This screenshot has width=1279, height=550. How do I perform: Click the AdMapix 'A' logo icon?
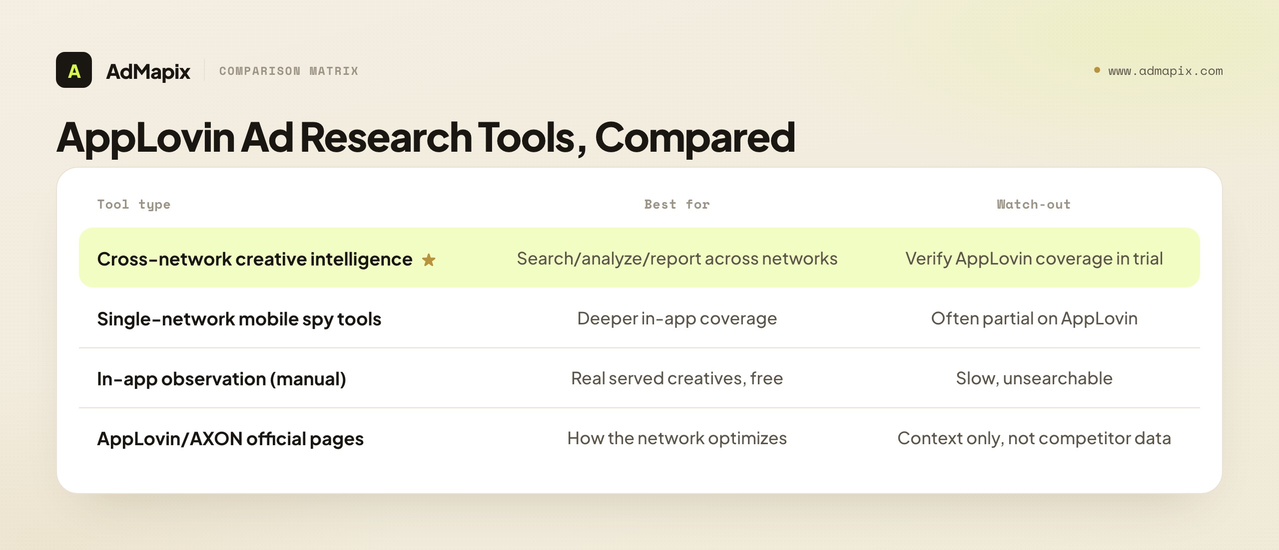[x=74, y=70]
